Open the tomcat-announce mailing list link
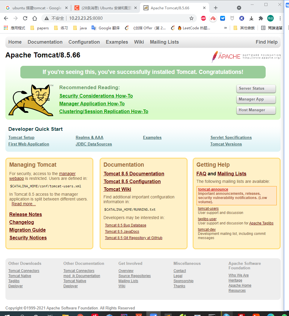The width and height of the screenshot is (289, 316). (213, 189)
